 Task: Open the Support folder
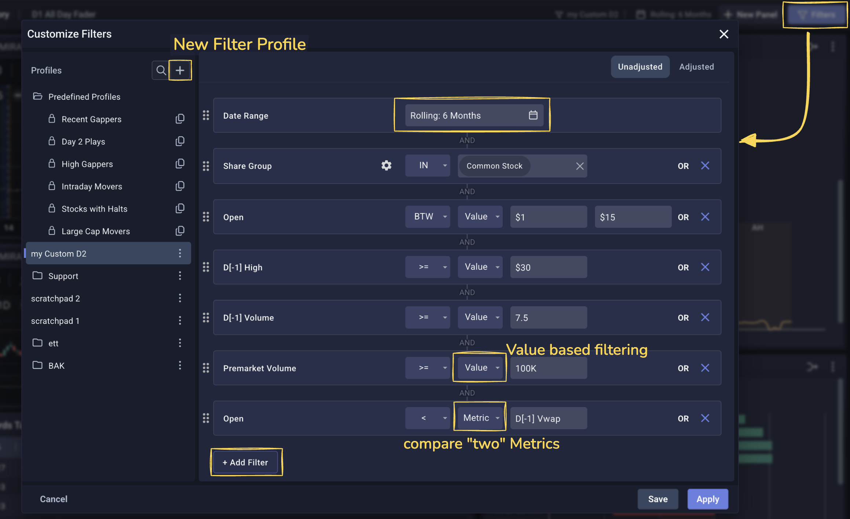click(63, 276)
